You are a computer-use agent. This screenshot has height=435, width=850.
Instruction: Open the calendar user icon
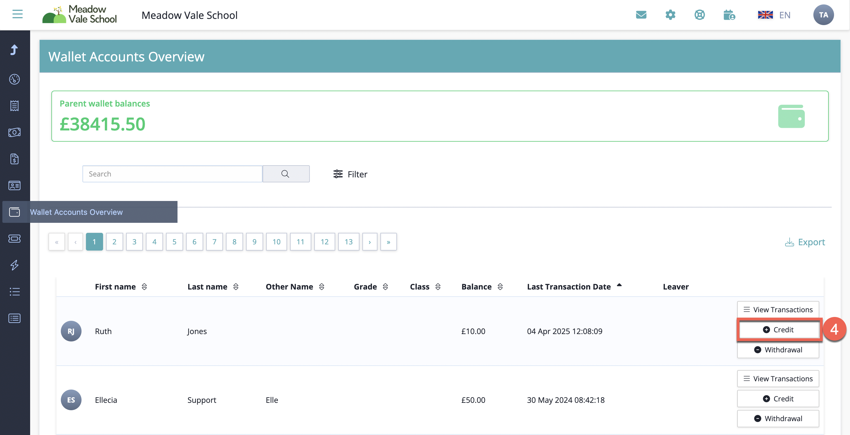click(729, 15)
